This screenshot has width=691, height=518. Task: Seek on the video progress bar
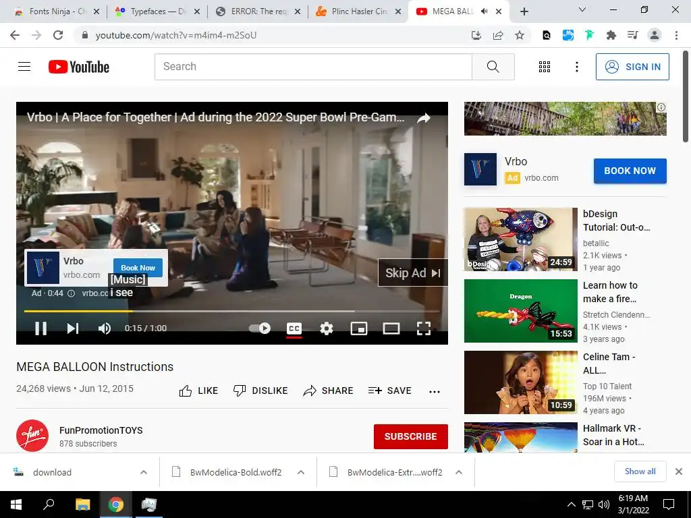point(232,311)
